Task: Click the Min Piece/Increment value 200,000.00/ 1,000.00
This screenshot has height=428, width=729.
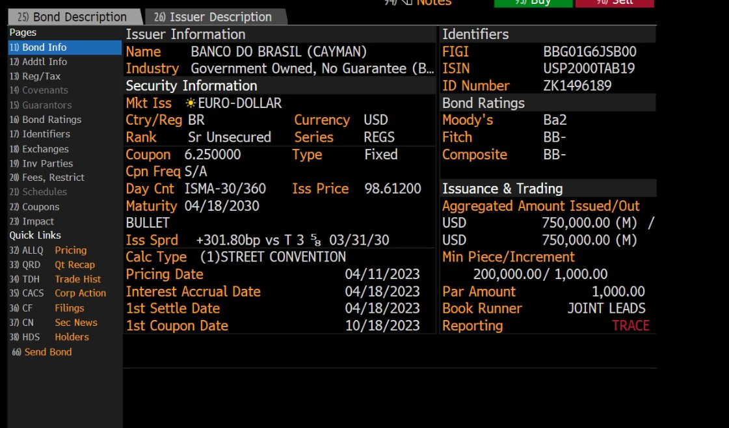Action: (540, 274)
